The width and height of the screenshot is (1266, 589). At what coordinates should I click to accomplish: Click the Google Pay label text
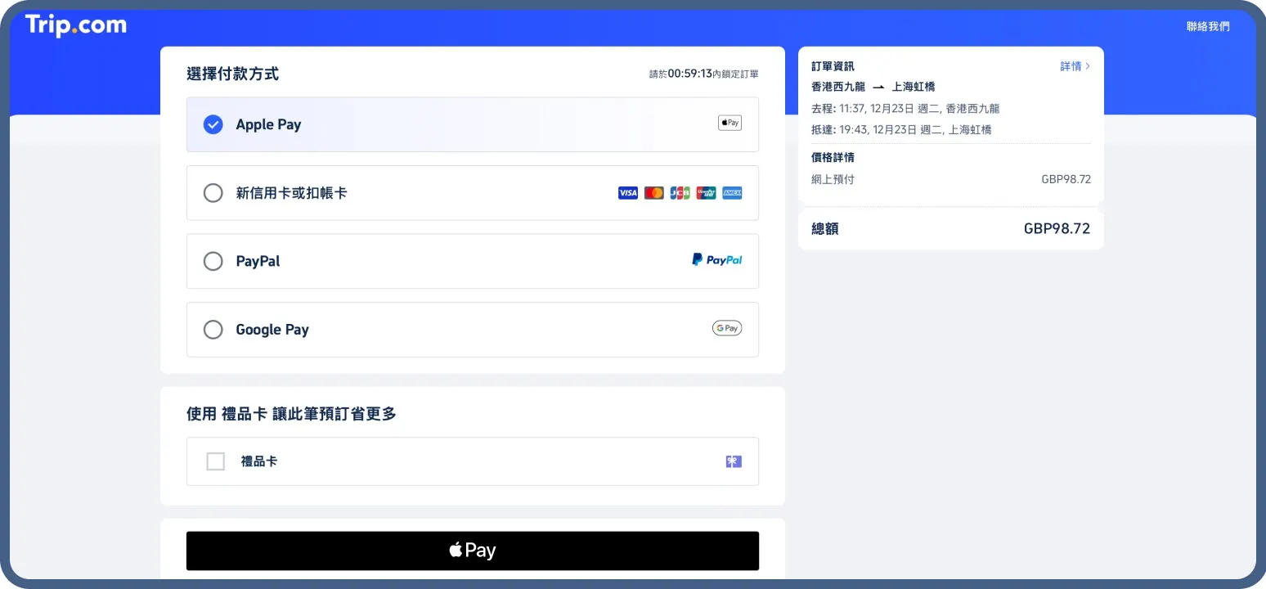tap(272, 330)
